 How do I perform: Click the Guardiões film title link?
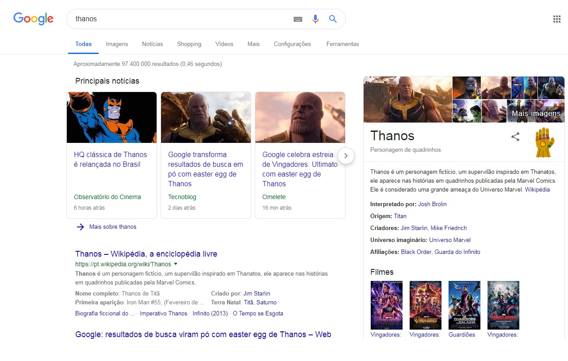point(462,335)
